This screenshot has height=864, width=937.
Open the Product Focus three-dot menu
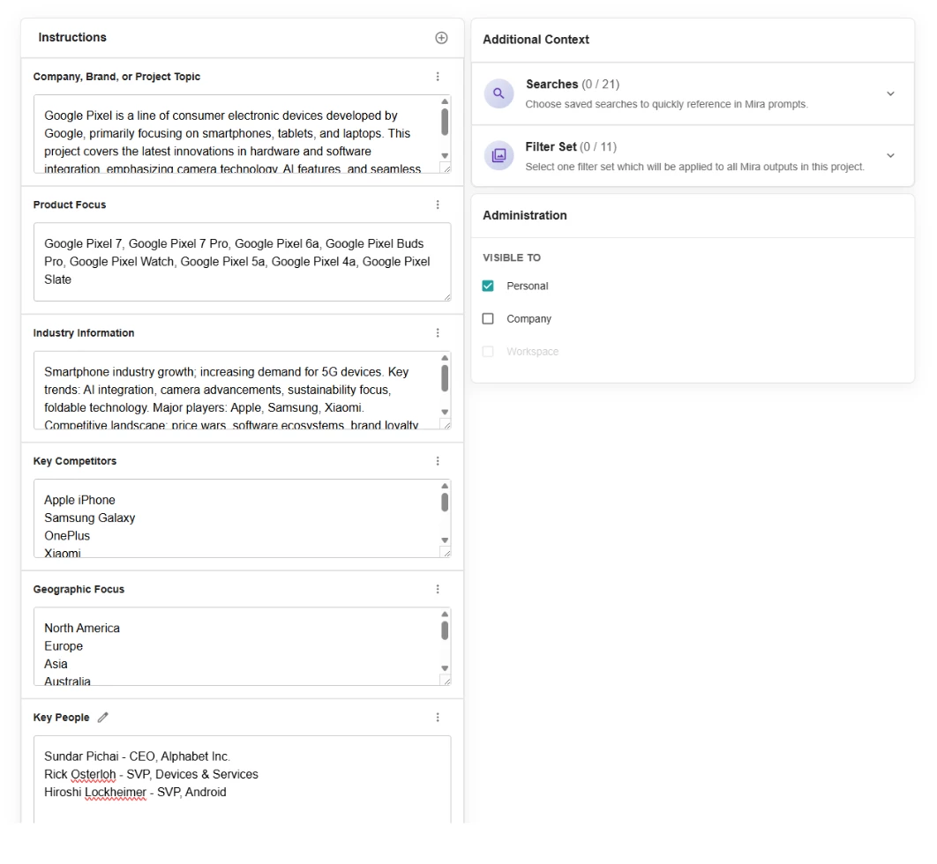pos(438,205)
